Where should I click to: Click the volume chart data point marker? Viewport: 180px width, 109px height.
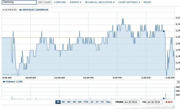tap(164, 98)
